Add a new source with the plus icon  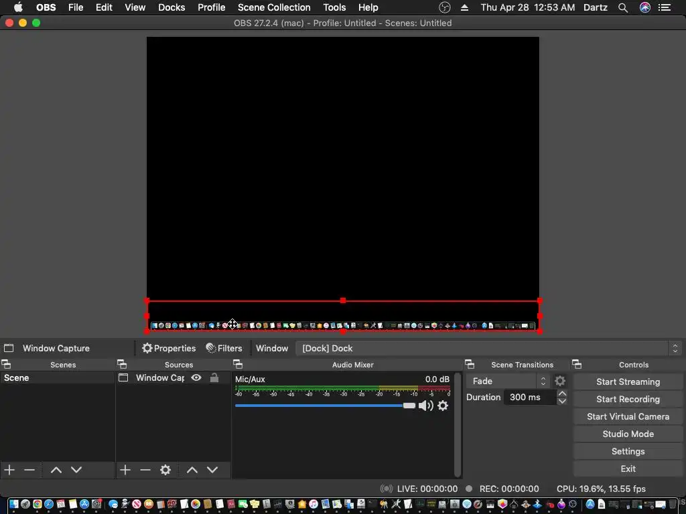[125, 470]
